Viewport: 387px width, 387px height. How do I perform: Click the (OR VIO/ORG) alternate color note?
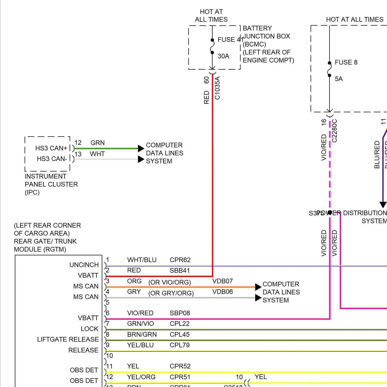170,282
